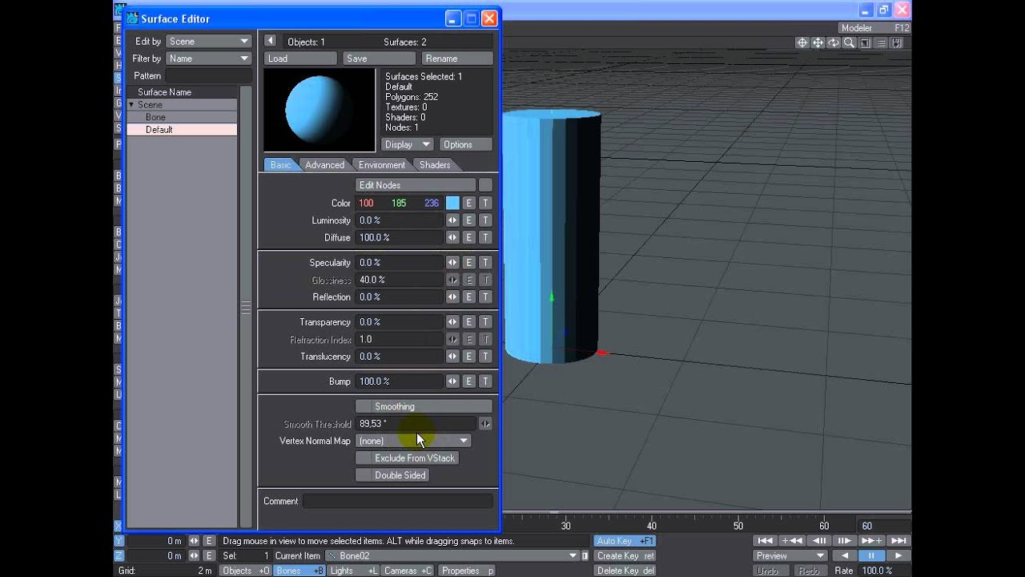The image size is (1025, 577).
Task: Open the Edit by Scene dropdown
Action: (x=208, y=41)
